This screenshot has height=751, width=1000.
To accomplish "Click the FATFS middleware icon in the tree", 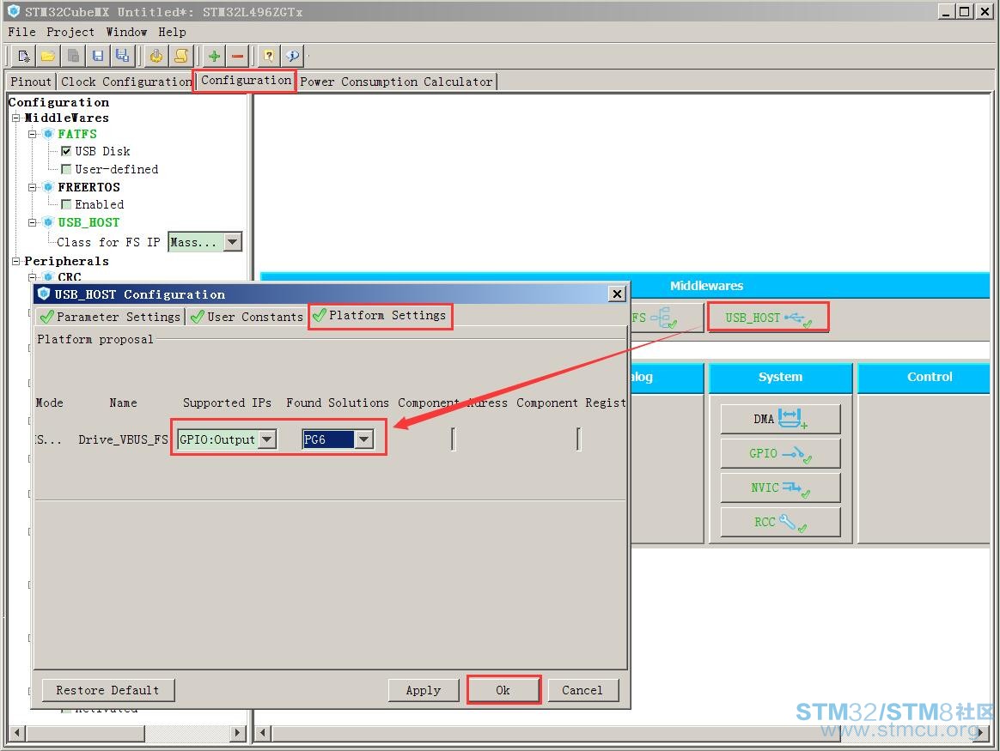I will coord(48,134).
